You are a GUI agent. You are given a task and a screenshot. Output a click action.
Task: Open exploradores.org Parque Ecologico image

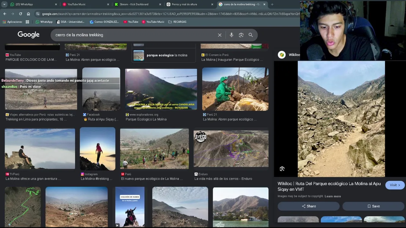point(161,89)
